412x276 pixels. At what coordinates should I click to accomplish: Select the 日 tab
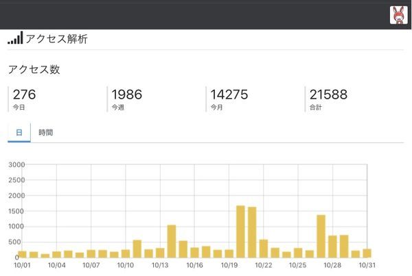pos(19,132)
